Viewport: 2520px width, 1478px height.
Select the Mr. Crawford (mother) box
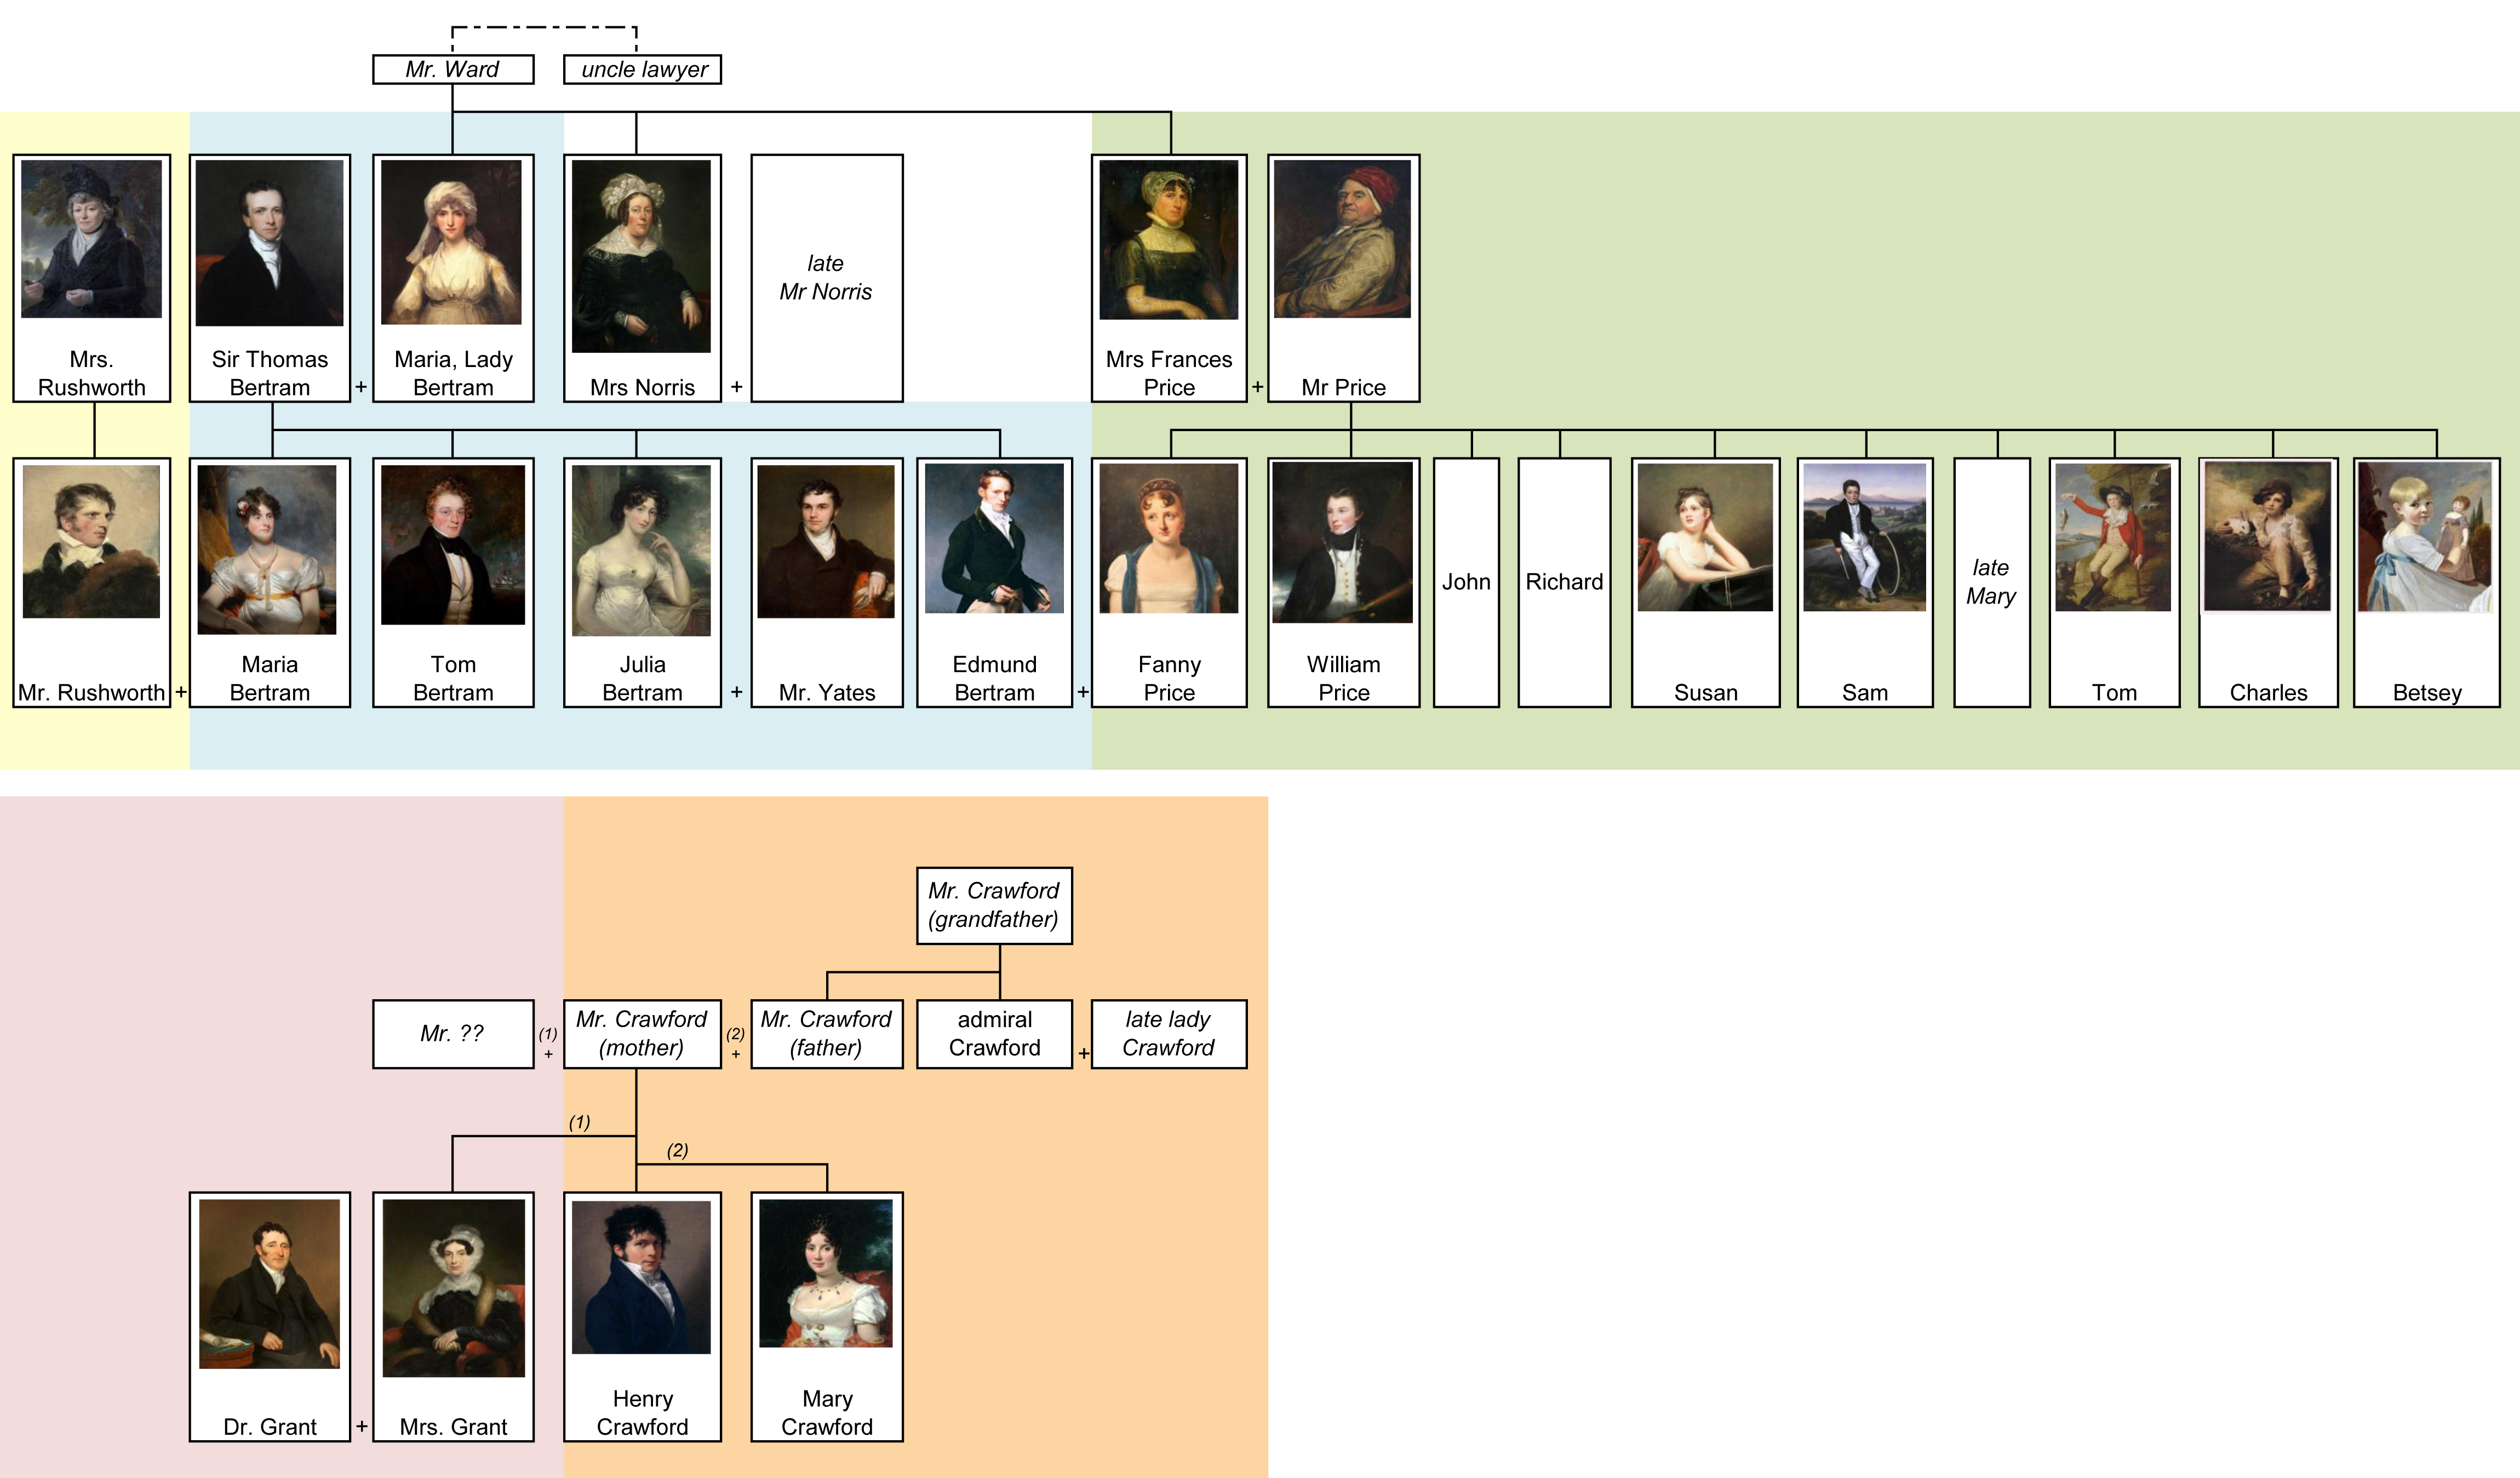pyautogui.click(x=642, y=1034)
